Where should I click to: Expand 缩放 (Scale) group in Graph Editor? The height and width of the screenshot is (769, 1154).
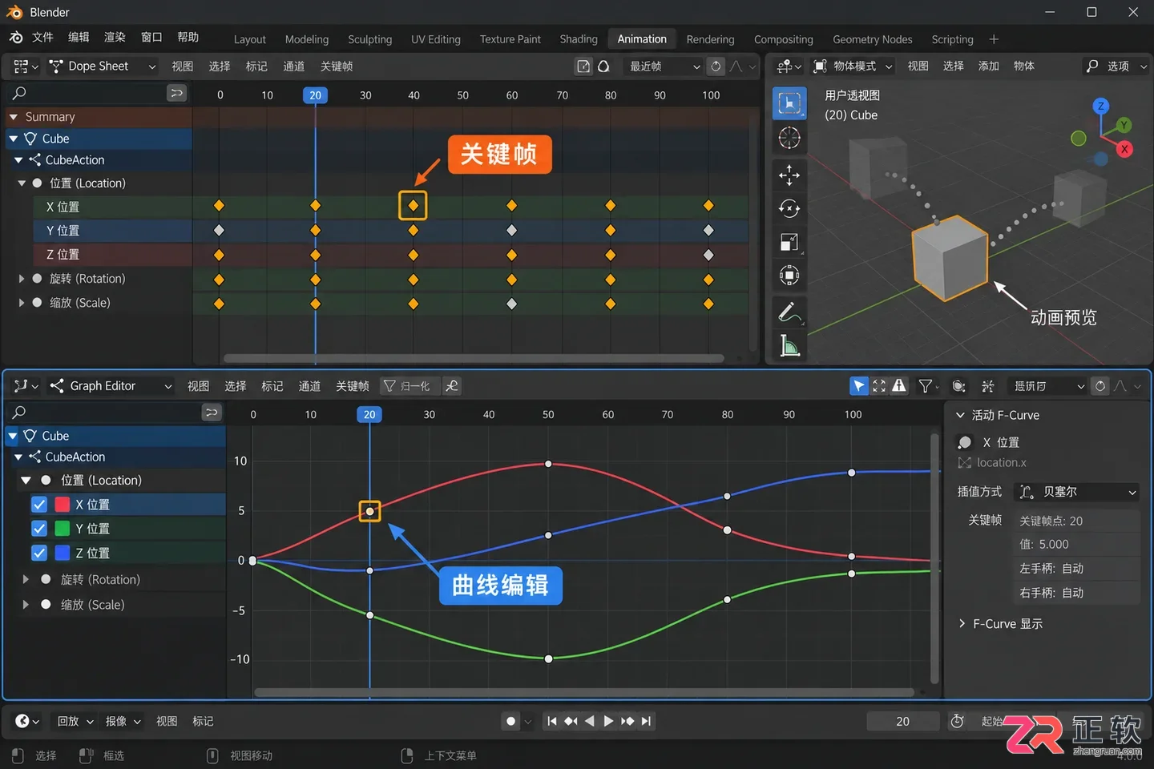26,605
